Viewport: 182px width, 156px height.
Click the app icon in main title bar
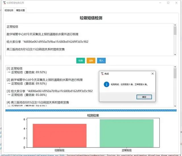(x=4, y=3)
